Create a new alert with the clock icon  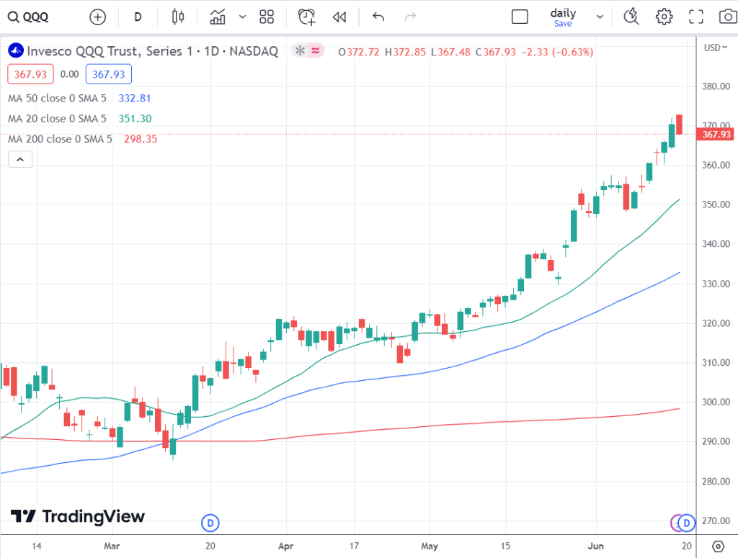[x=306, y=17]
